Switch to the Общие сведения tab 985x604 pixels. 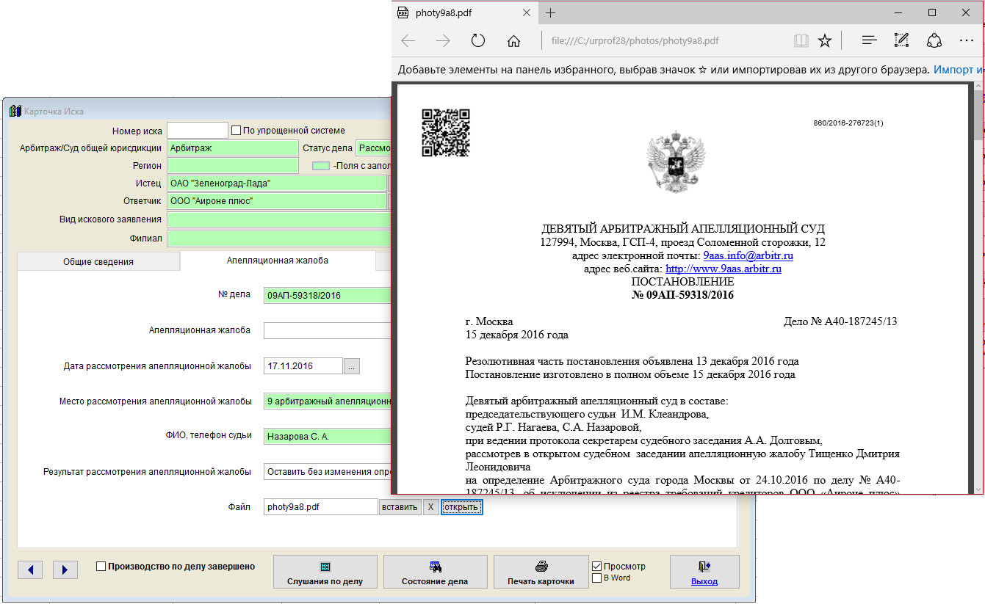coord(98,261)
